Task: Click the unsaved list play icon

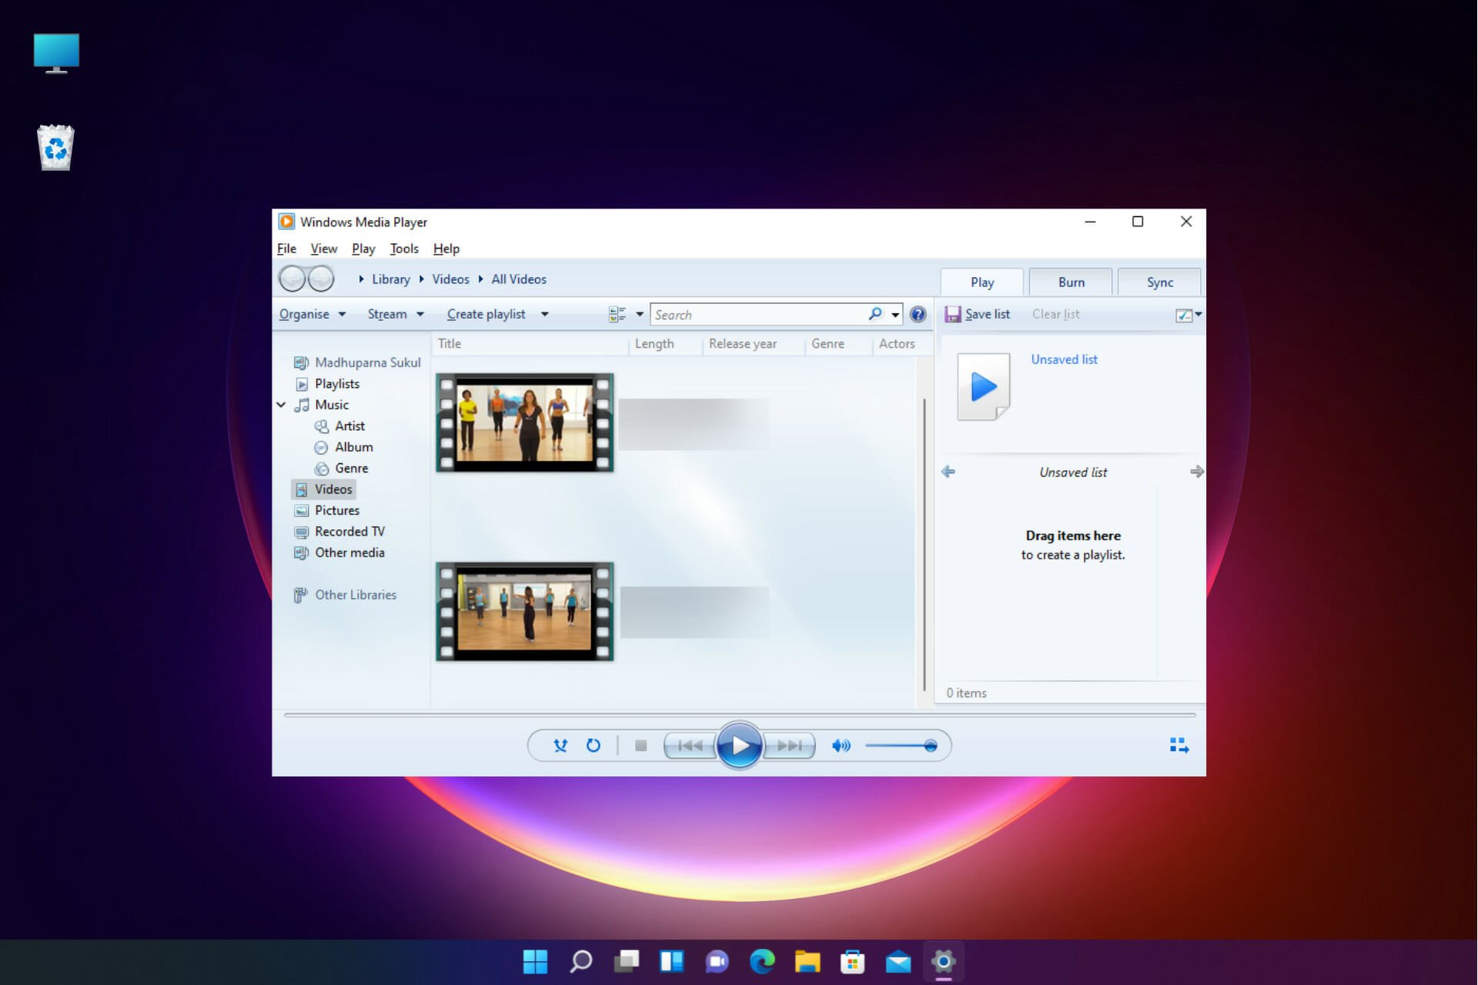Action: pyautogui.click(x=983, y=386)
